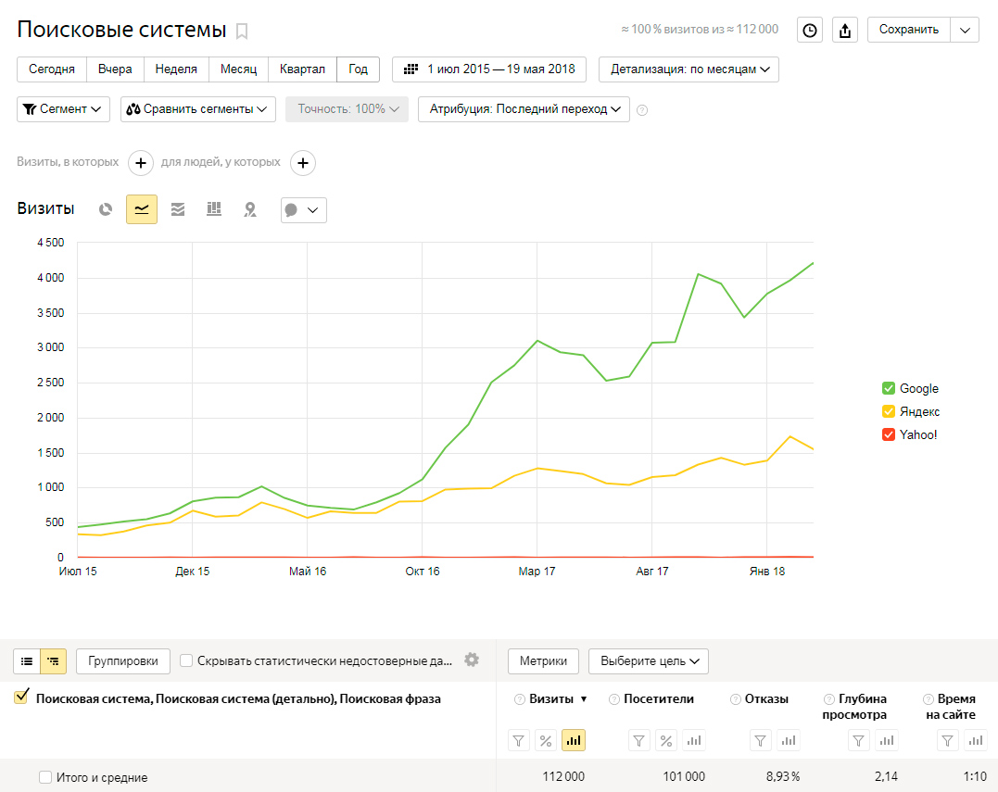Uncheck the Google series in legend

pos(889,388)
